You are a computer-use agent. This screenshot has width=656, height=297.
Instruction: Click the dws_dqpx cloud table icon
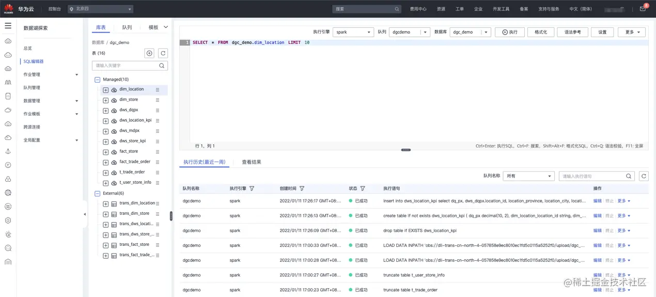point(114,111)
